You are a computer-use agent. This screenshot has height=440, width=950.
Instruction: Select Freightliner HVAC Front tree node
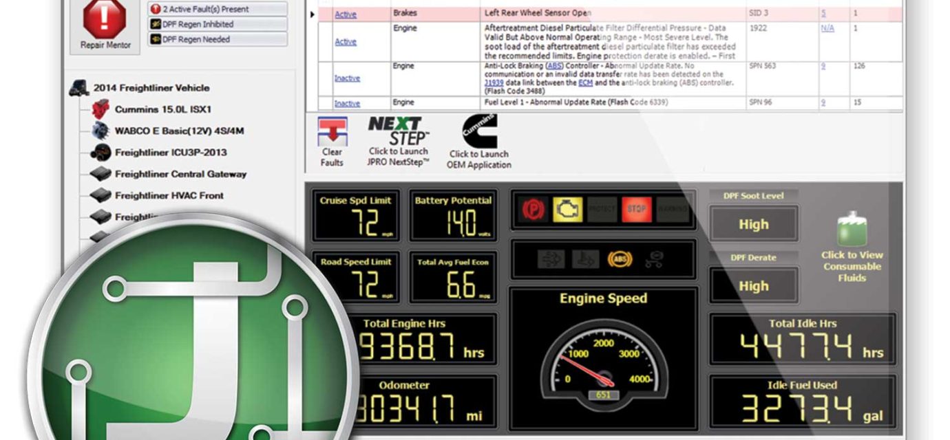point(169,196)
